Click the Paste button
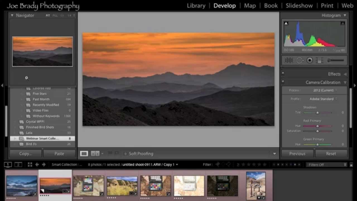This screenshot has width=357, height=201. (59, 154)
